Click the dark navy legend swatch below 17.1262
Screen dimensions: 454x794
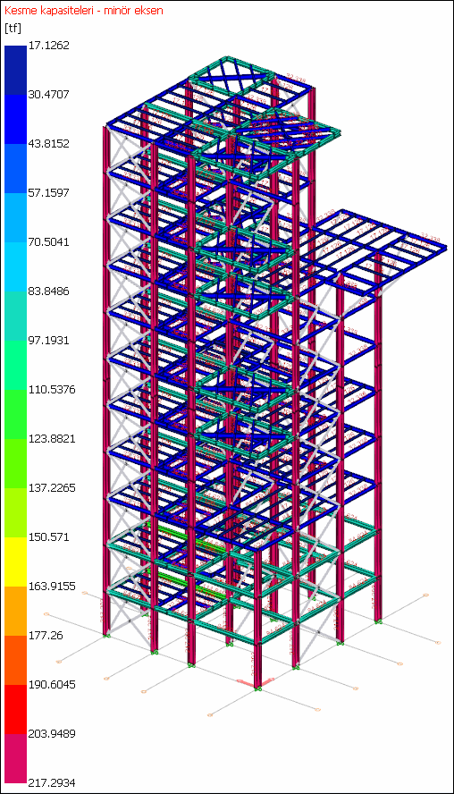coord(15,71)
